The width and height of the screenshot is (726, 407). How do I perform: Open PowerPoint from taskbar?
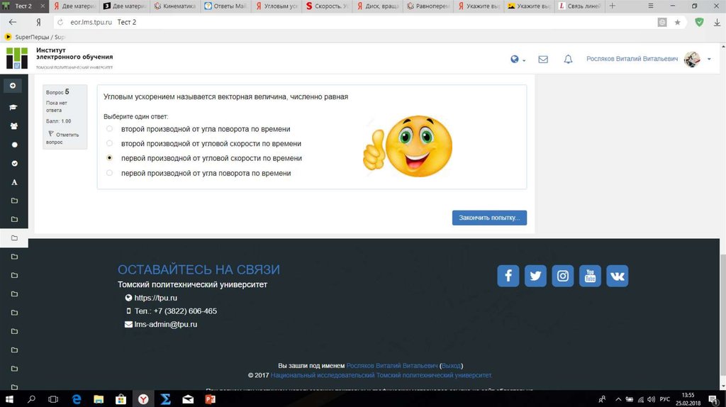(x=210, y=399)
